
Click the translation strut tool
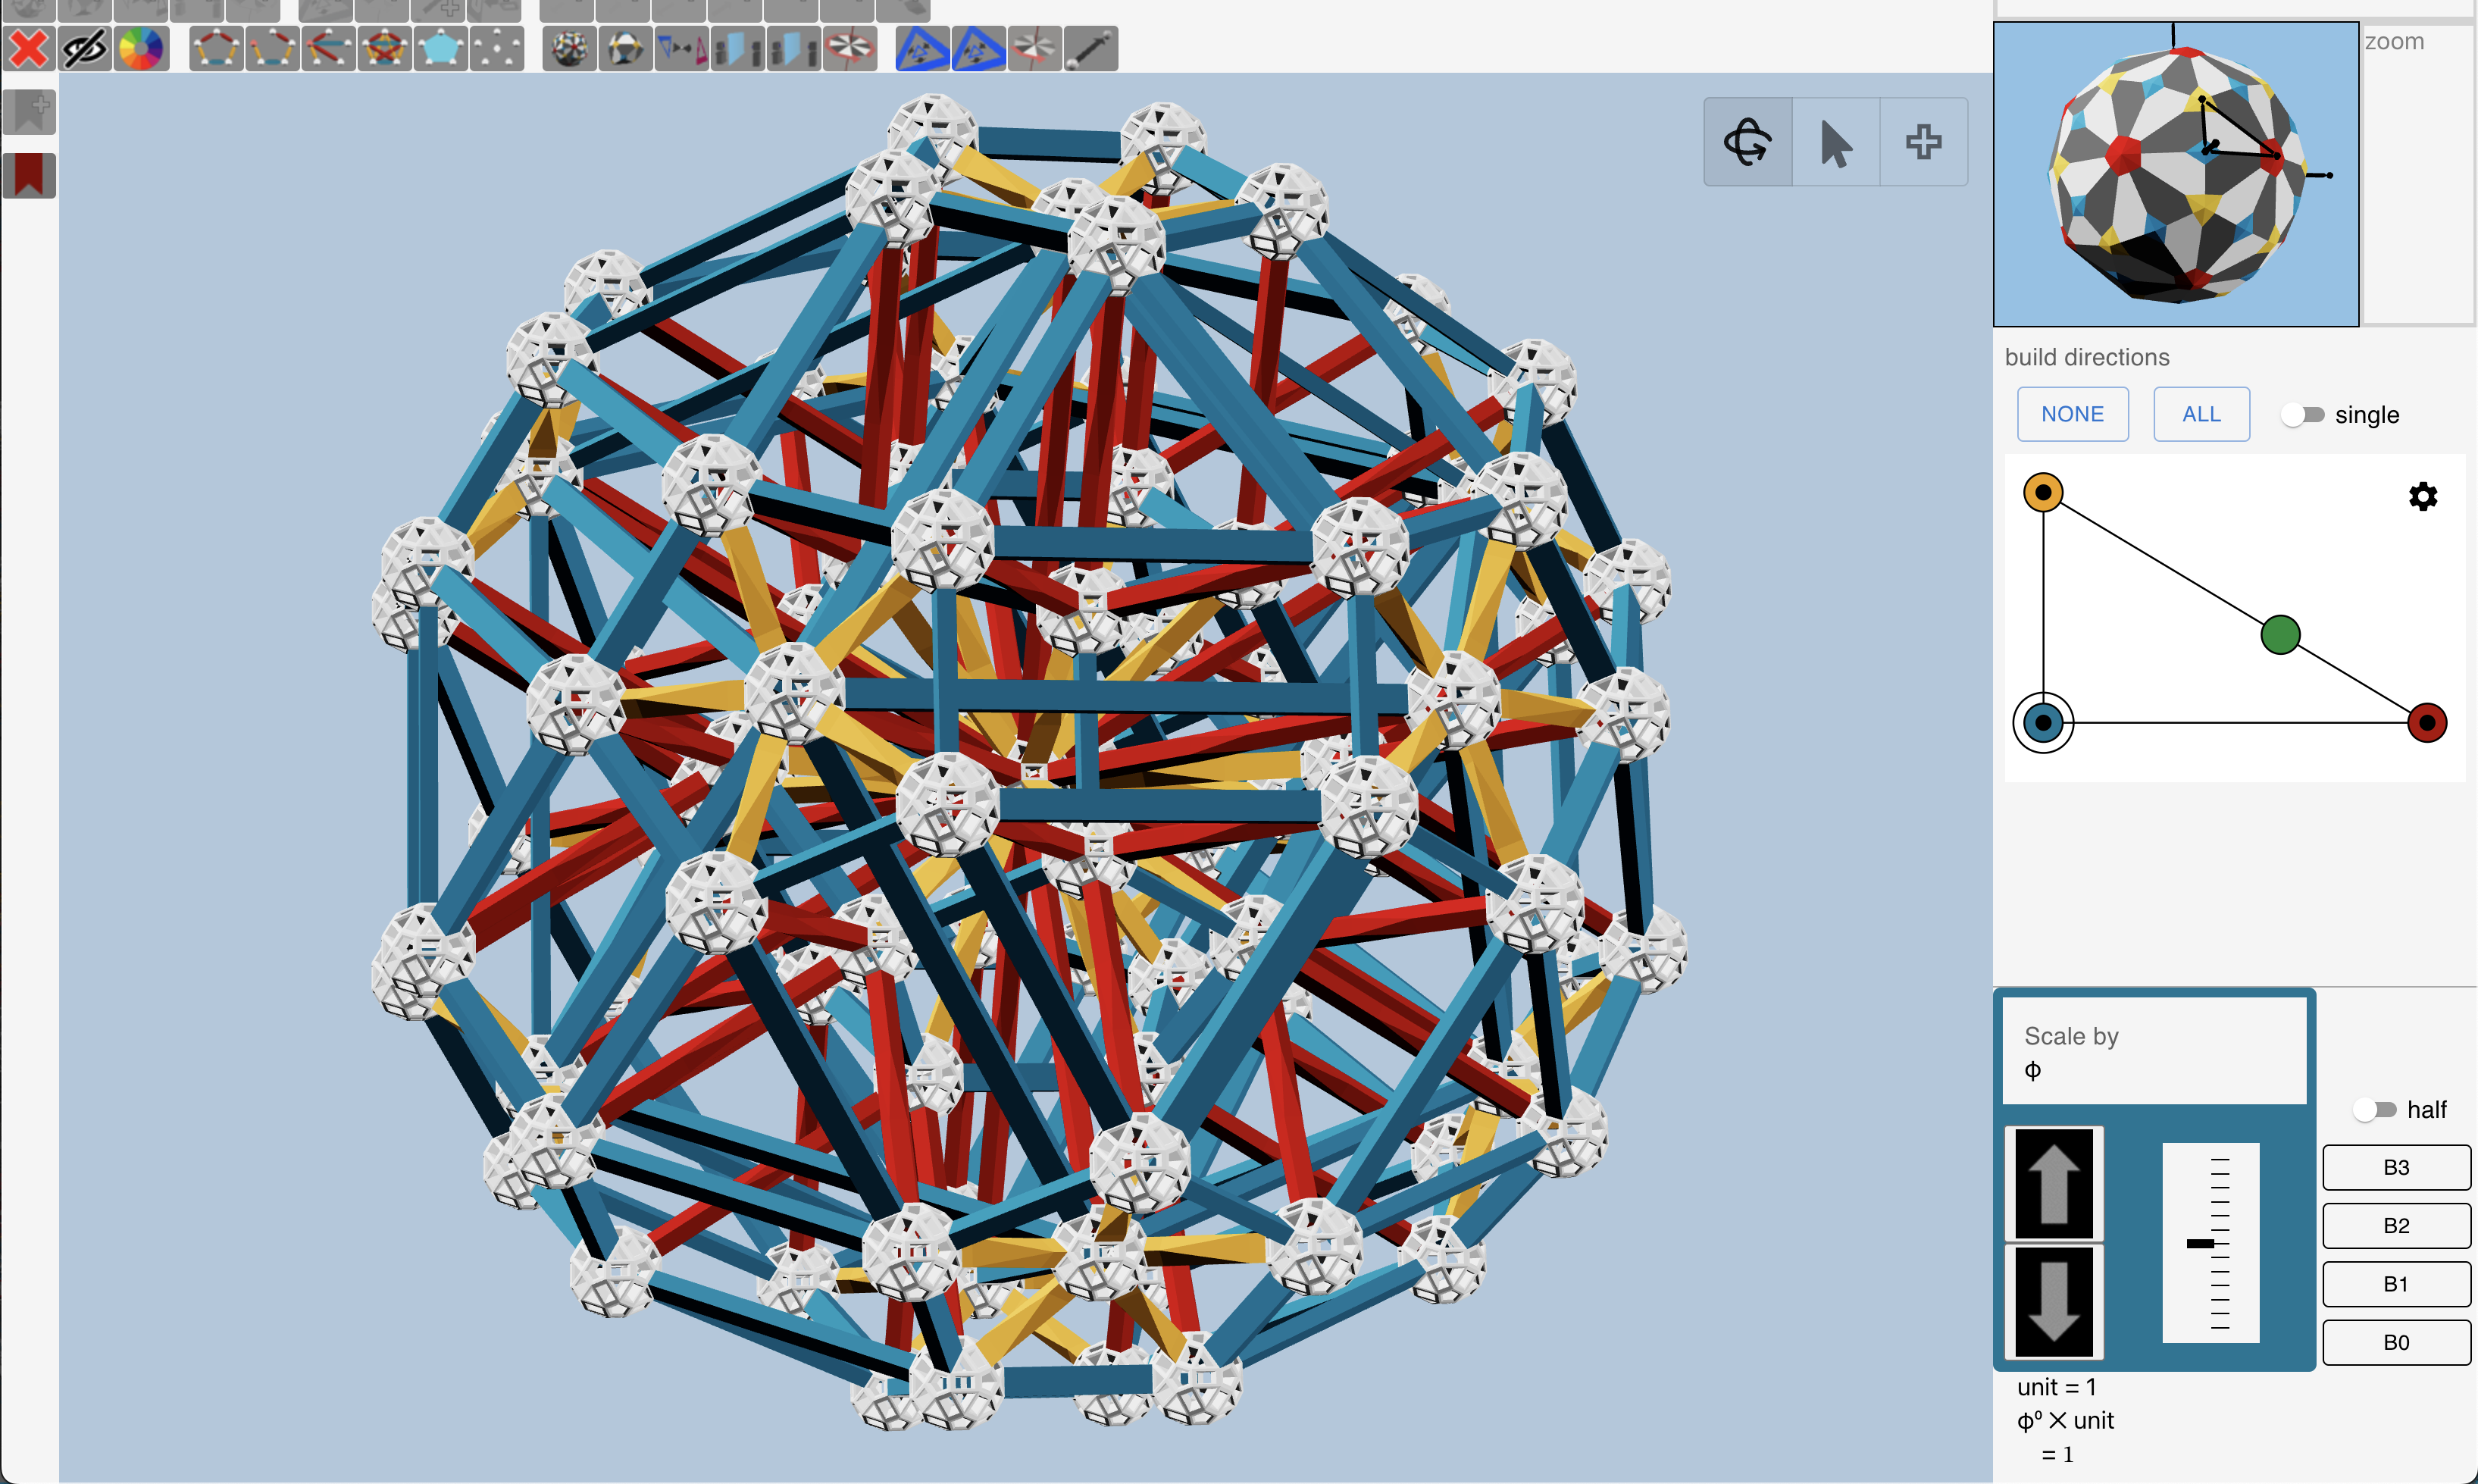1090,48
